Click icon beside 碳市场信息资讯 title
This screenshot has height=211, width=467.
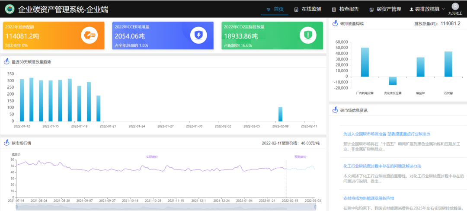coord(335,110)
